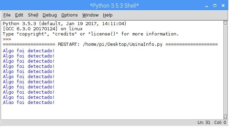Image resolution: width=229 pixels, height=127 pixels.
Task: Click the first >>> shell prompt
Action: click(7, 39)
